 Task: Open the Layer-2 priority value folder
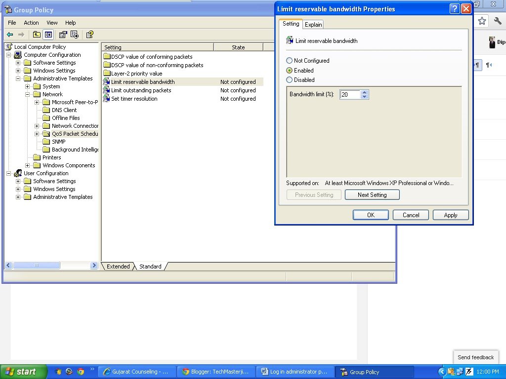(x=107, y=73)
